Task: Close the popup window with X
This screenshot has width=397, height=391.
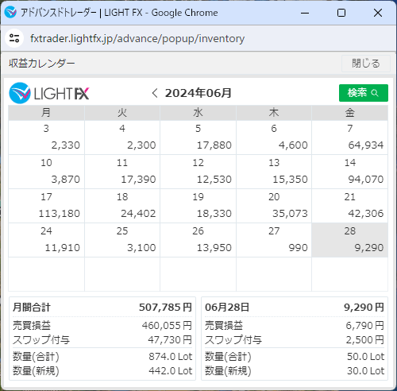Action: (x=378, y=13)
